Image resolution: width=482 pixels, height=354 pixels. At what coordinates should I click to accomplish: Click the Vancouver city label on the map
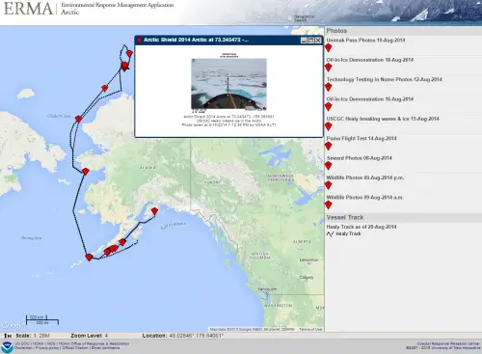click(267, 289)
